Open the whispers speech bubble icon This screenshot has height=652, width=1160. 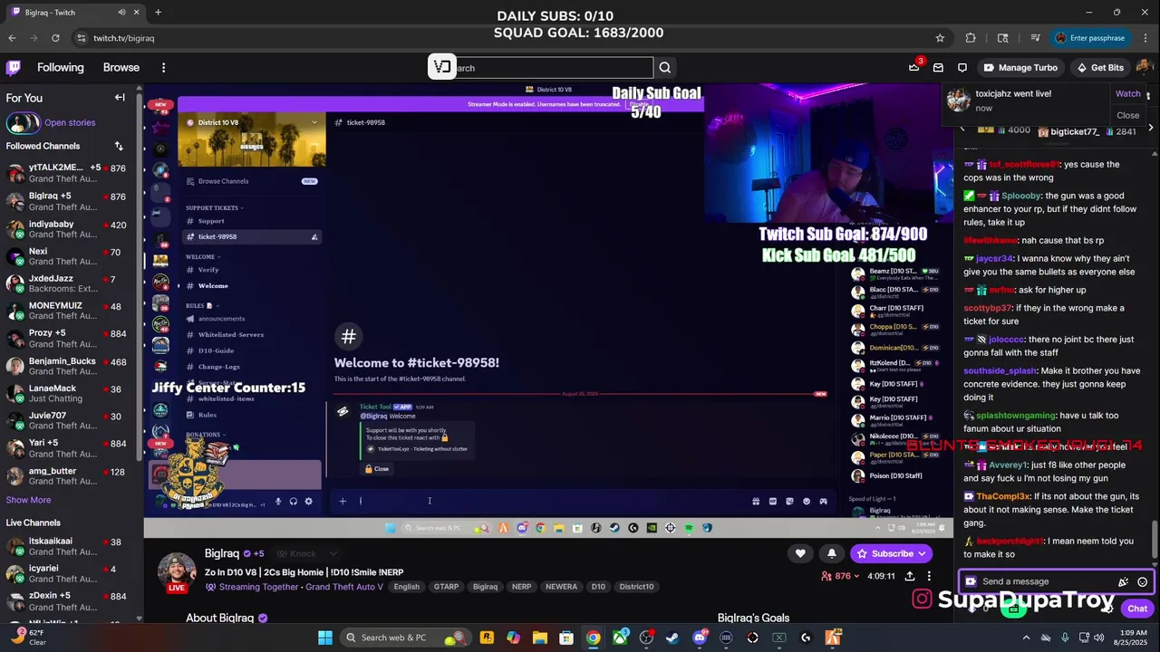(962, 67)
